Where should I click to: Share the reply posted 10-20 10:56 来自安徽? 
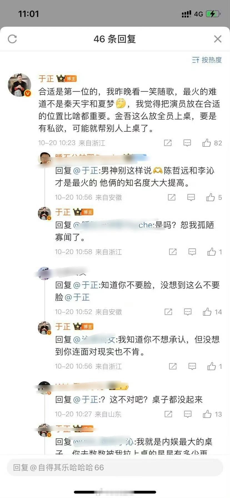pyautogui.click(x=172, y=197)
